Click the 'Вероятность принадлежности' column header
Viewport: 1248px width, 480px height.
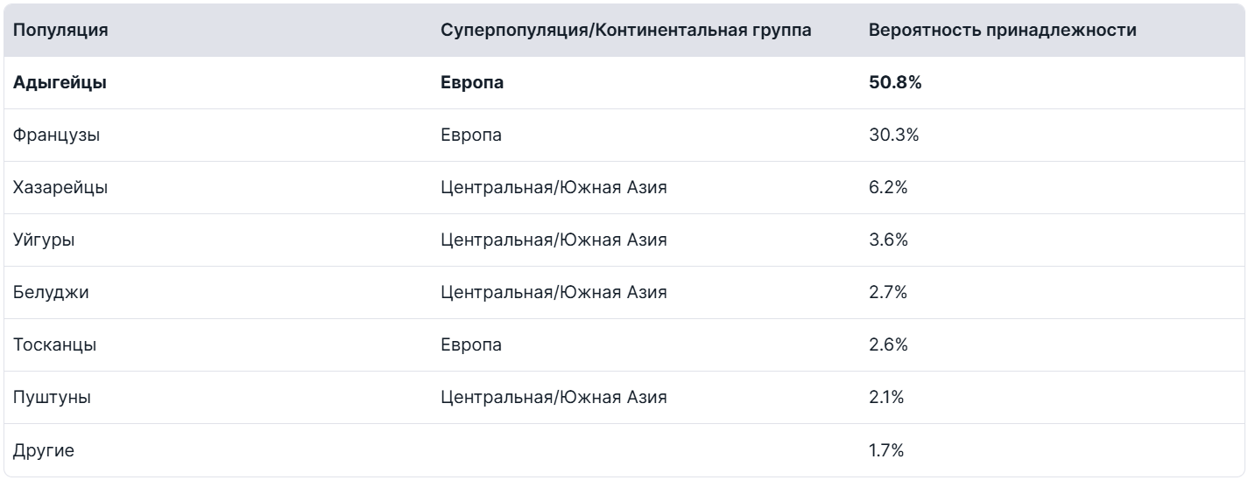(x=1002, y=31)
